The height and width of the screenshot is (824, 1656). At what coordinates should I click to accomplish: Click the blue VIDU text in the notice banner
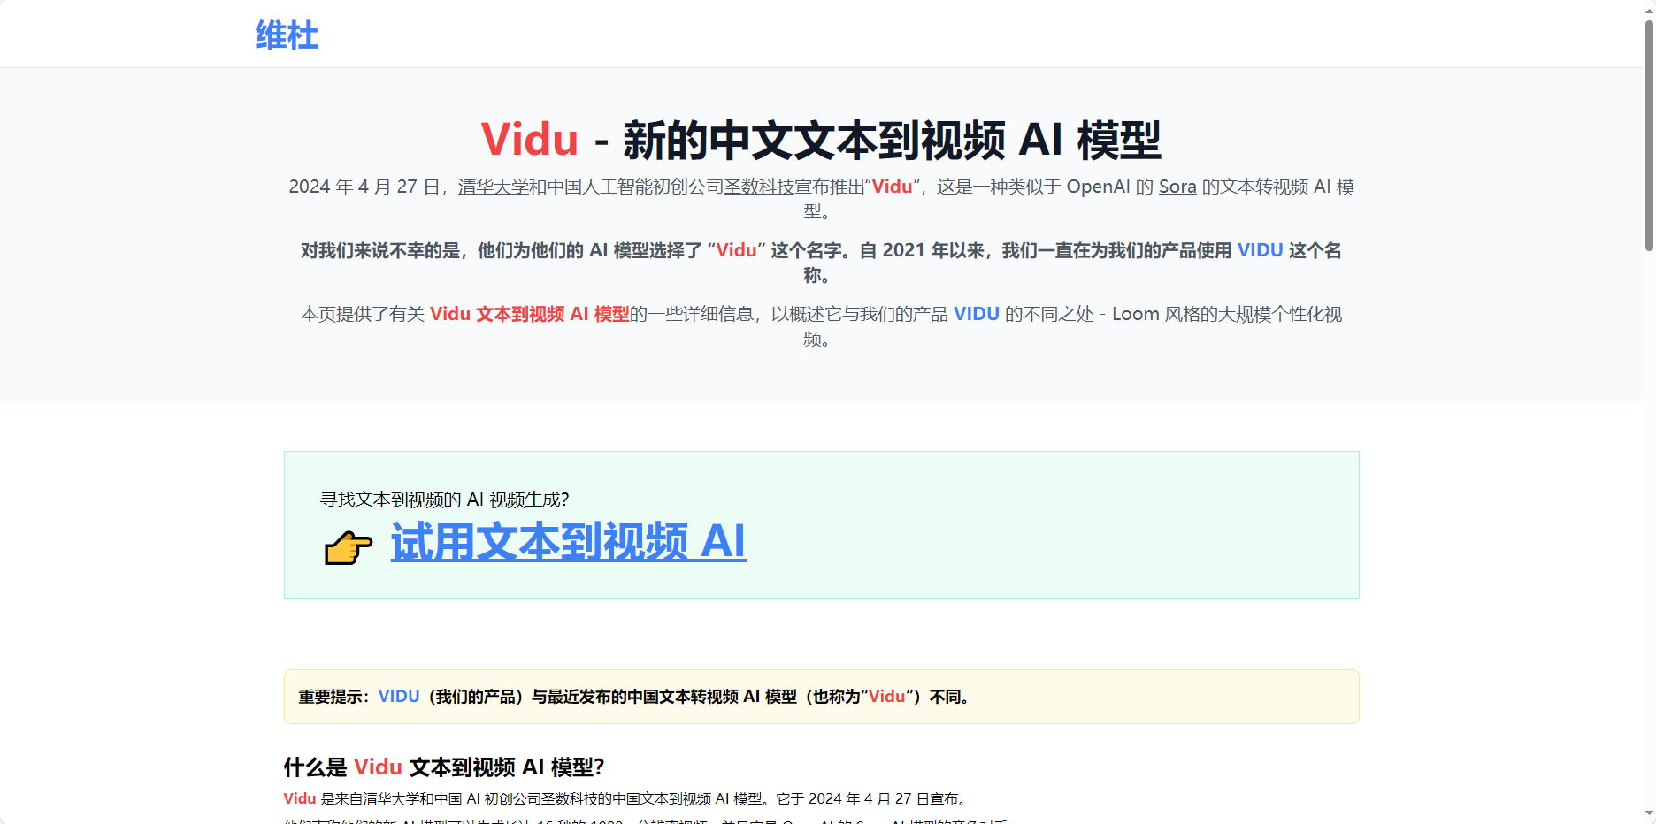pyautogui.click(x=398, y=696)
